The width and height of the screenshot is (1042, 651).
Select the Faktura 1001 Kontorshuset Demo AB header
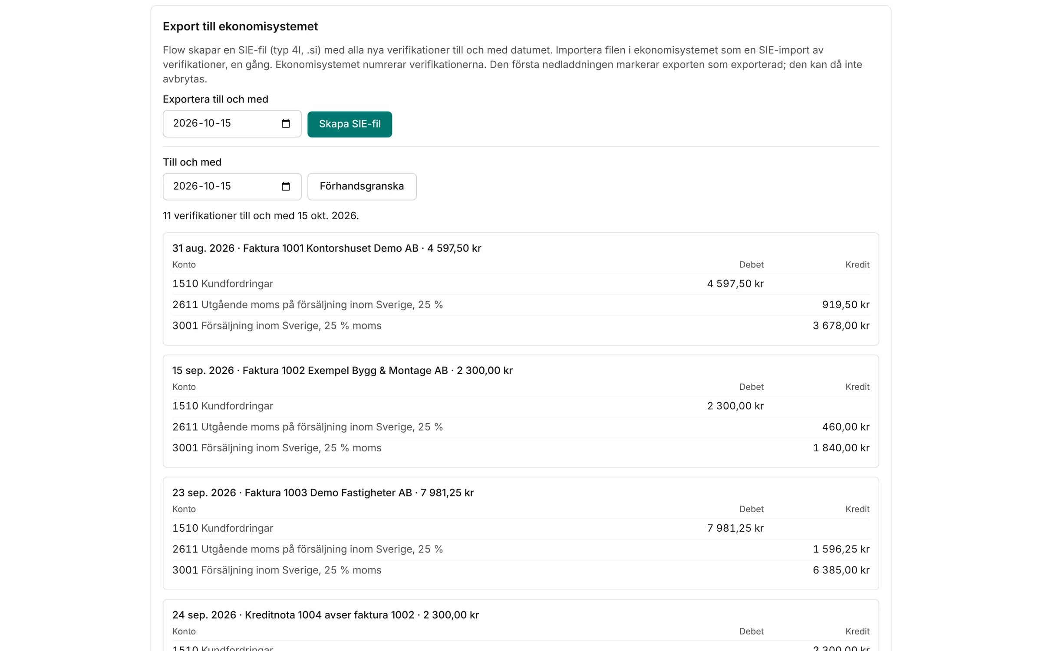pos(326,248)
